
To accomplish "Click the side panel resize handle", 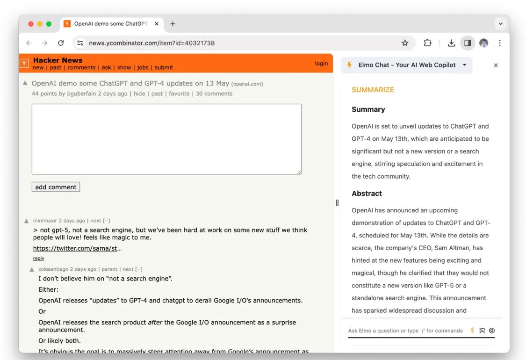I will pos(337,203).
